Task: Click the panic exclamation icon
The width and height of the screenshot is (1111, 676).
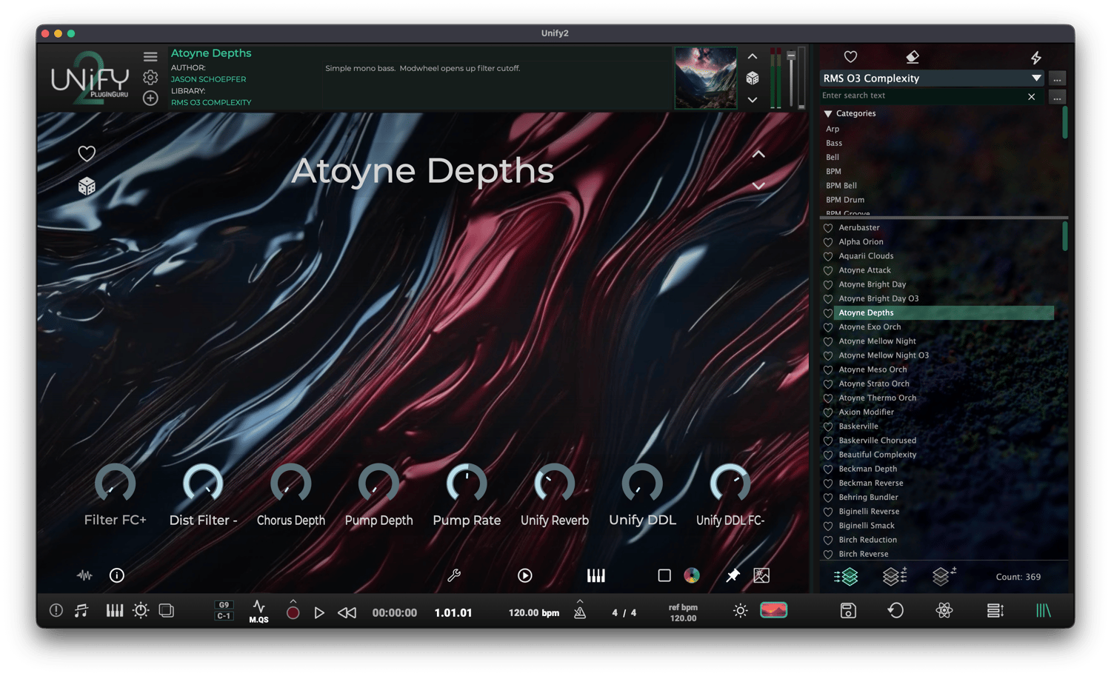Action: (x=56, y=611)
